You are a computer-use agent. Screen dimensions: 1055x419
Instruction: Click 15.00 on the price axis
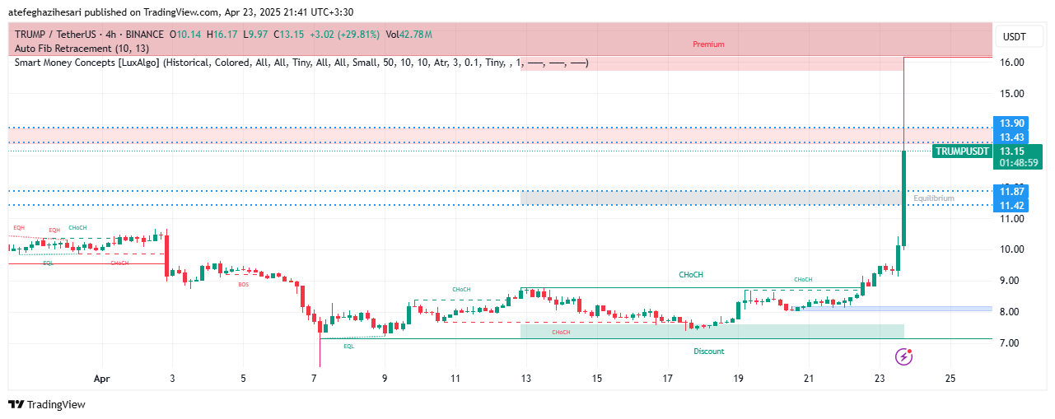[1011, 94]
